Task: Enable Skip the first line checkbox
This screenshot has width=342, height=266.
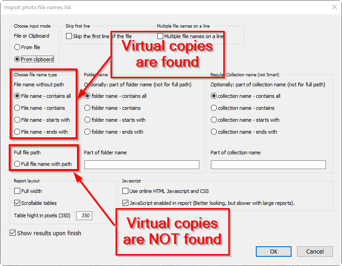Action: tap(69, 36)
